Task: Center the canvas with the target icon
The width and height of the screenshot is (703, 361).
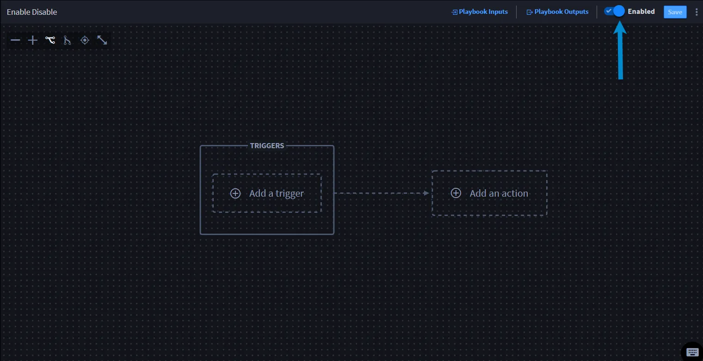Action: pyautogui.click(x=84, y=40)
